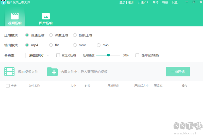Click the video compression clapperboard icon
203x135 pixels.
click(x=15, y=16)
